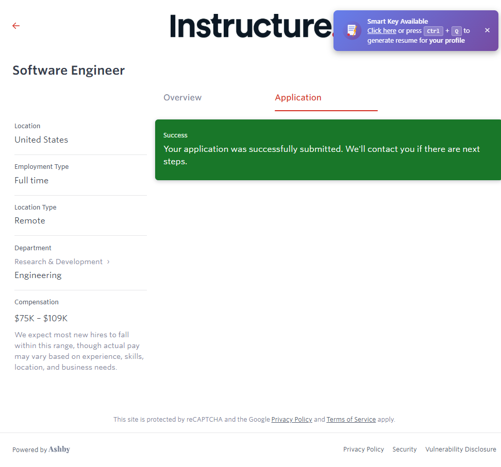Click the Engineering department label
This screenshot has width=501, height=467.
(x=38, y=275)
